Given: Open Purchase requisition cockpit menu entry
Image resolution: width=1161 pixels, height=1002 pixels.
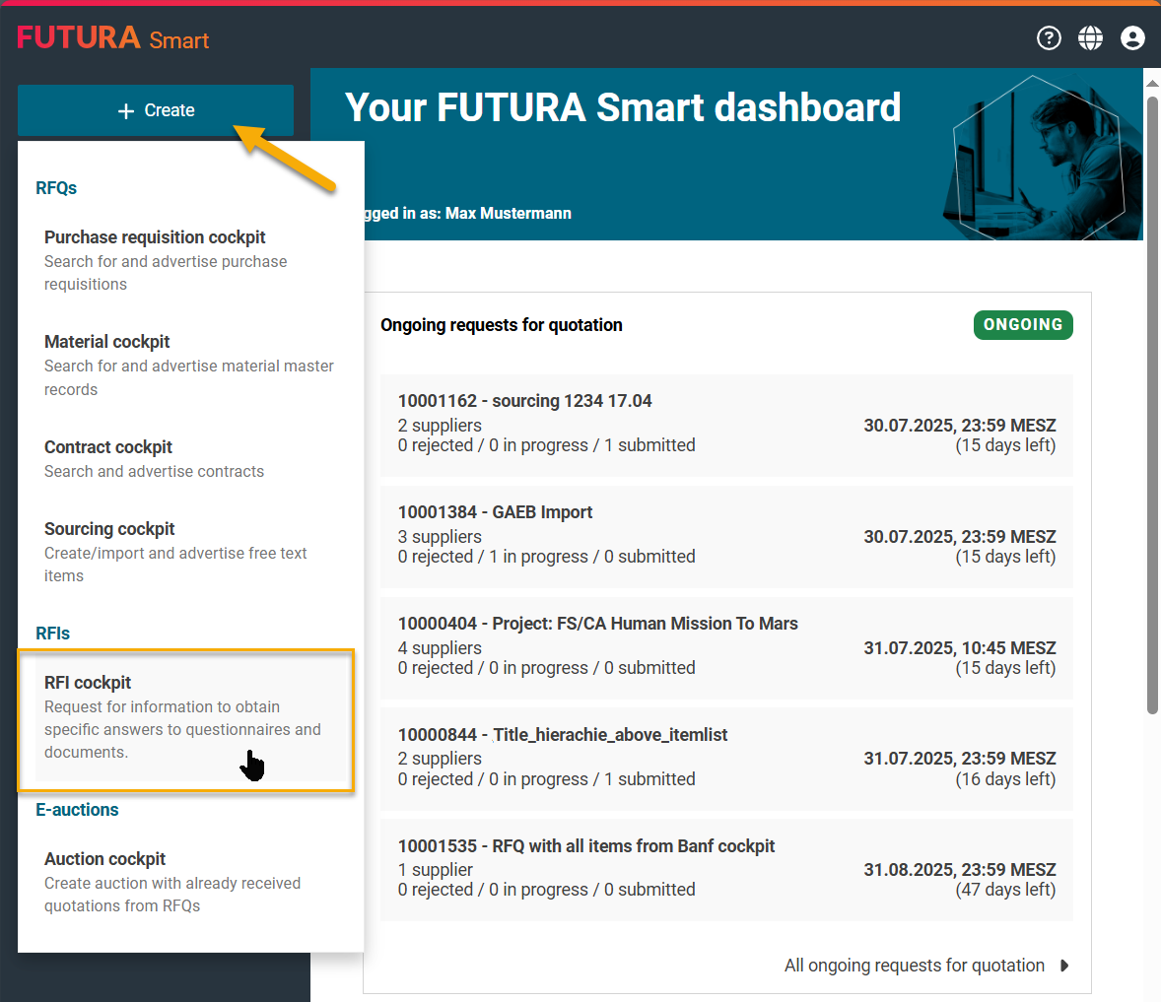Looking at the screenshot, I should [x=155, y=237].
